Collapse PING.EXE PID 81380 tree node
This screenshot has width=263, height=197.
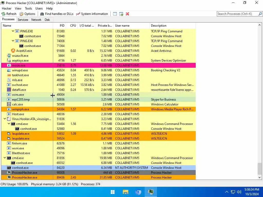coord(13,31)
